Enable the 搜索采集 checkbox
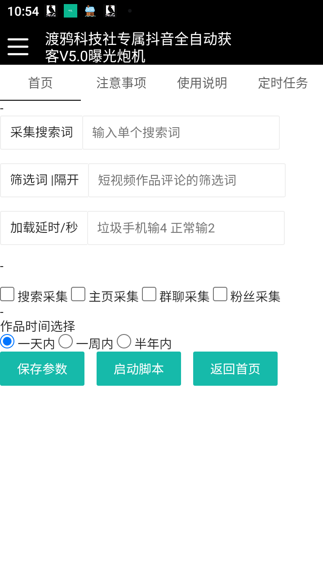 [7, 294]
